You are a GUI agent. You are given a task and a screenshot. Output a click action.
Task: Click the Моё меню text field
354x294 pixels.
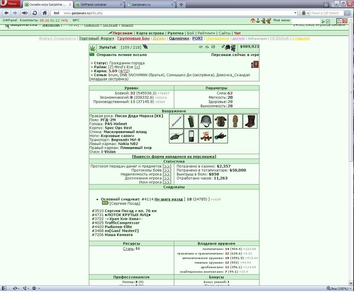pyautogui.click(x=306, y=21)
